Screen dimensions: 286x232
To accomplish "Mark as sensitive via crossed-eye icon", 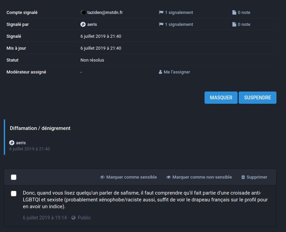I will click(x=102, y=177).
